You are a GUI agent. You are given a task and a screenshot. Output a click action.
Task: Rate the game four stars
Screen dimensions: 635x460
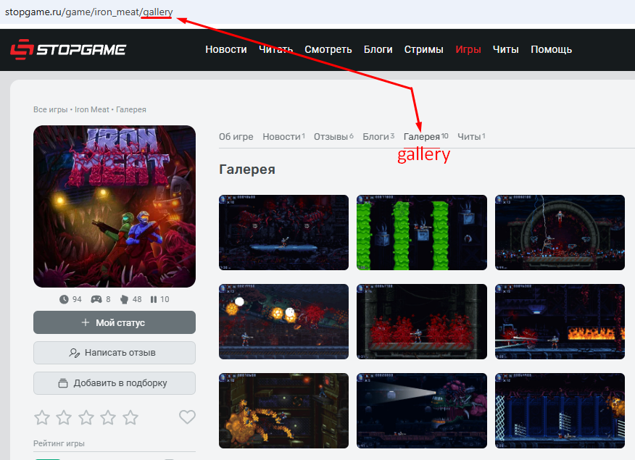(108, 417)
